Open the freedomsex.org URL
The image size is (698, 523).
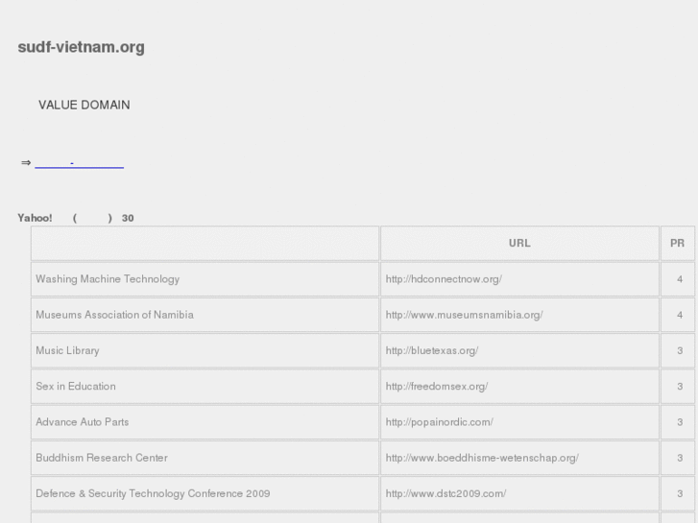coord(437,386)
